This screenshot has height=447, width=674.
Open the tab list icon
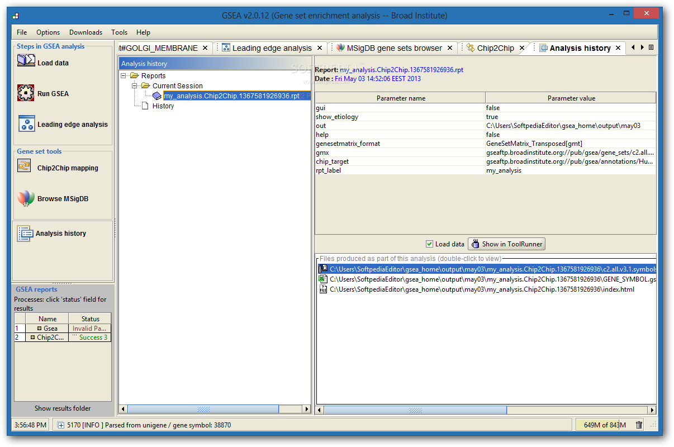pos(651,47)
